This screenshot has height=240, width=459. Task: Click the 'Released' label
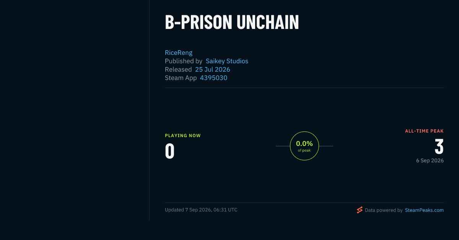[178, 69]
